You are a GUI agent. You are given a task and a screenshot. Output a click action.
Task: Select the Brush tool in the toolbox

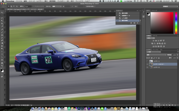pos(2,32)
